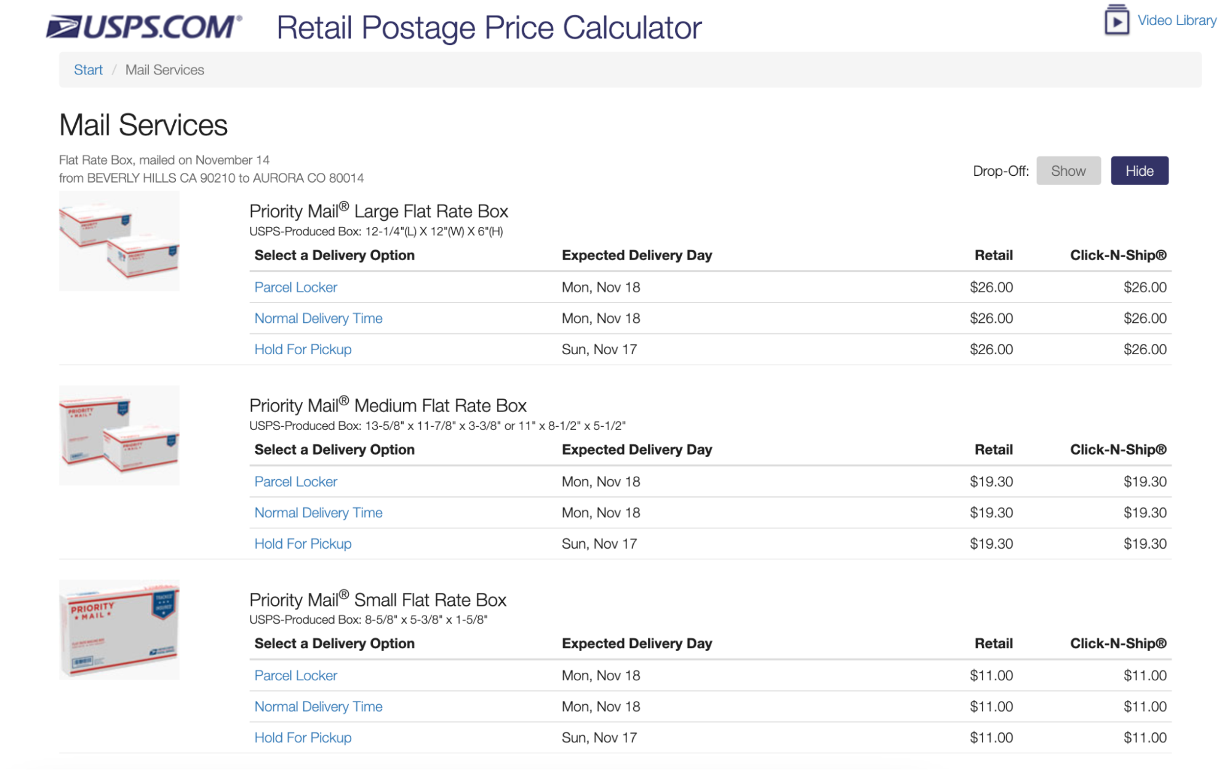The height and width of the screenshot is (770, 1230).
Task: Click Medium box Parcel Locker Mon, Nov 18 date
Action: 601,481
